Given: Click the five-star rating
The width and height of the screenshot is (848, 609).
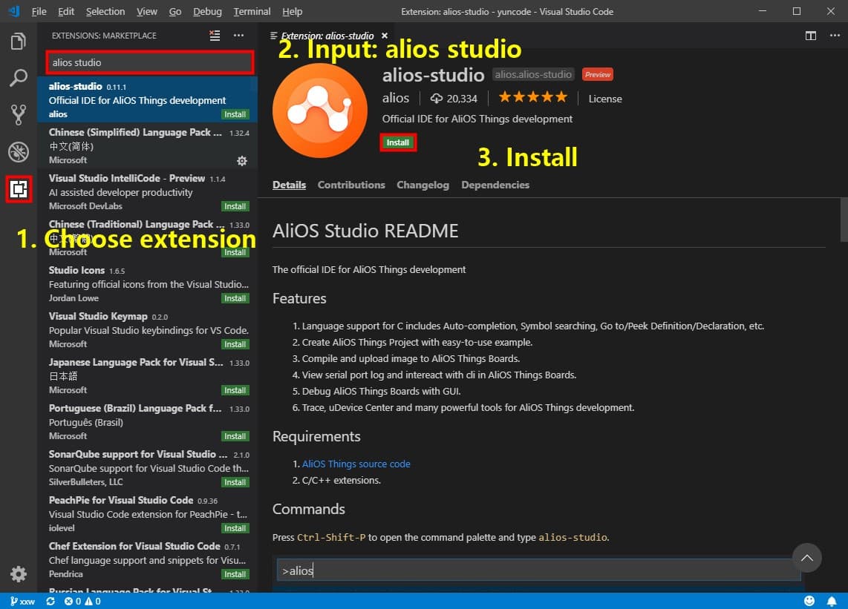Looking at the screenshot, I should coord(532,97).
